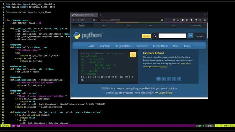
Task: Click the 'Functions Defined' heading
Action: [153, 53]
